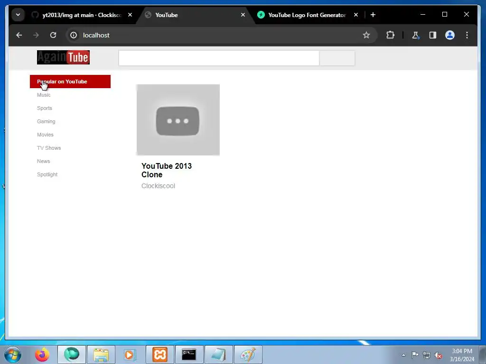Open the News category

43,161
